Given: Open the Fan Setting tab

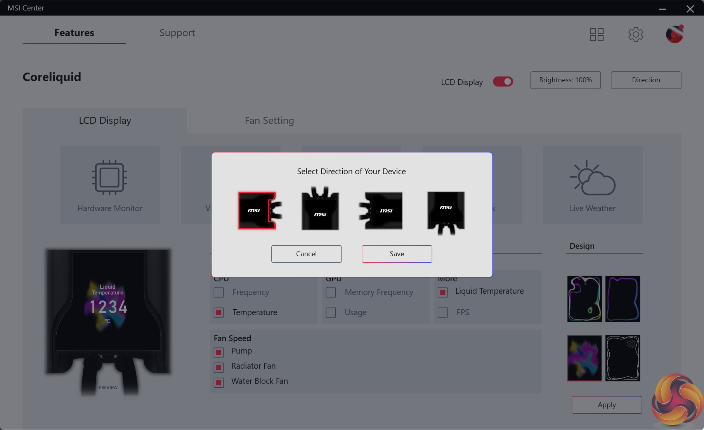Looking at the screenshot, I should tap(269, 121).
